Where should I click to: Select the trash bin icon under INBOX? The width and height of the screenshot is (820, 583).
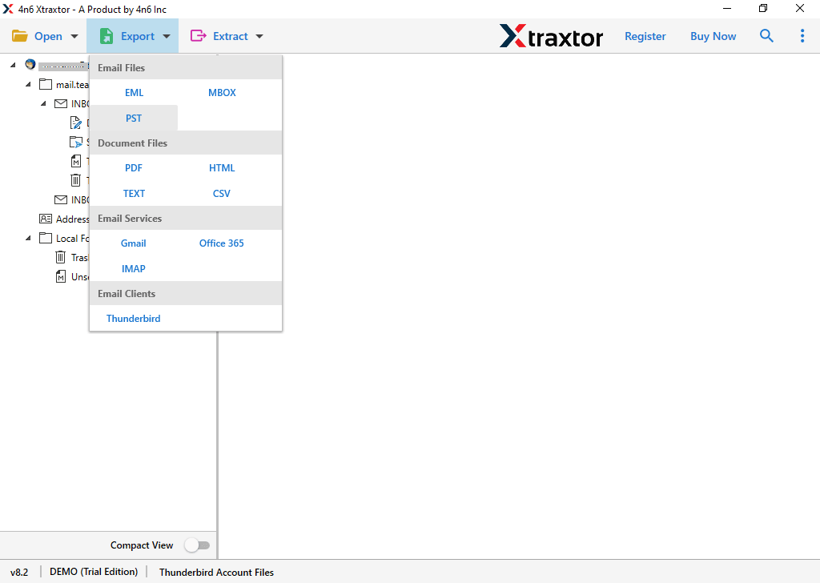pos(76,180)
